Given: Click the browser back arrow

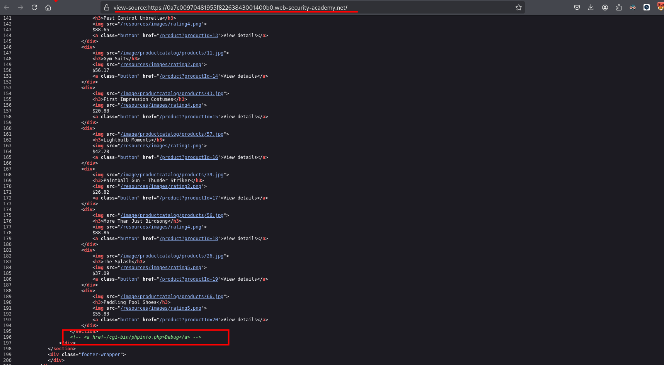Looking at the screenshot, I should pyautogui.click(x=7, y=7).
